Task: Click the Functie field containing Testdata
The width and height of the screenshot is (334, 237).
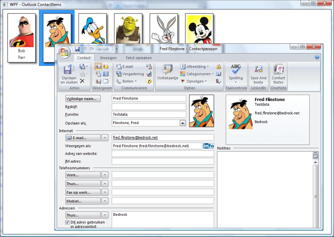Action: (x=149, y=114)
